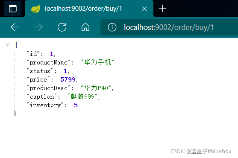This screenshot has width=238, height=158.
Task: Go forward with the forward arrow
Action: 38,27
